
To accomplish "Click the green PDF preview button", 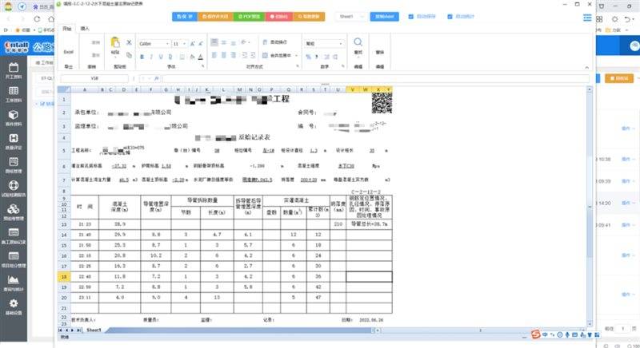I will pos(249,17).
